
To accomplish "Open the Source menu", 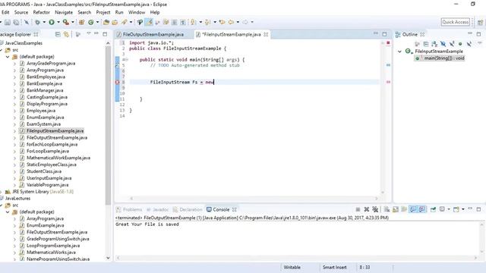I will point(21,12).
